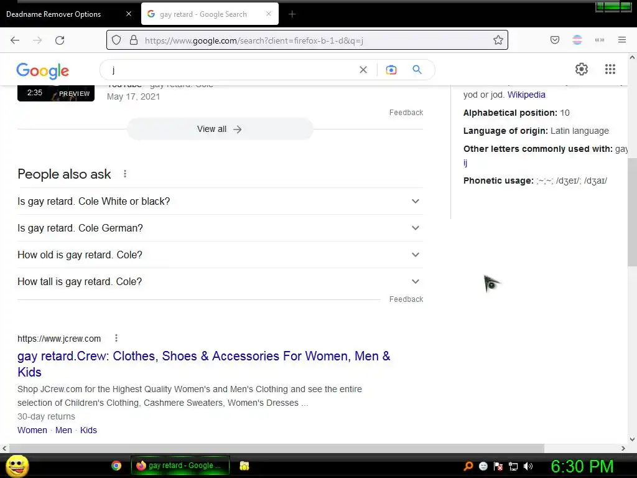Image resolution: width=637 pixels, height=478 pixels.
Task: Clear the Google search box with X
Action: [x=363, y=70]
